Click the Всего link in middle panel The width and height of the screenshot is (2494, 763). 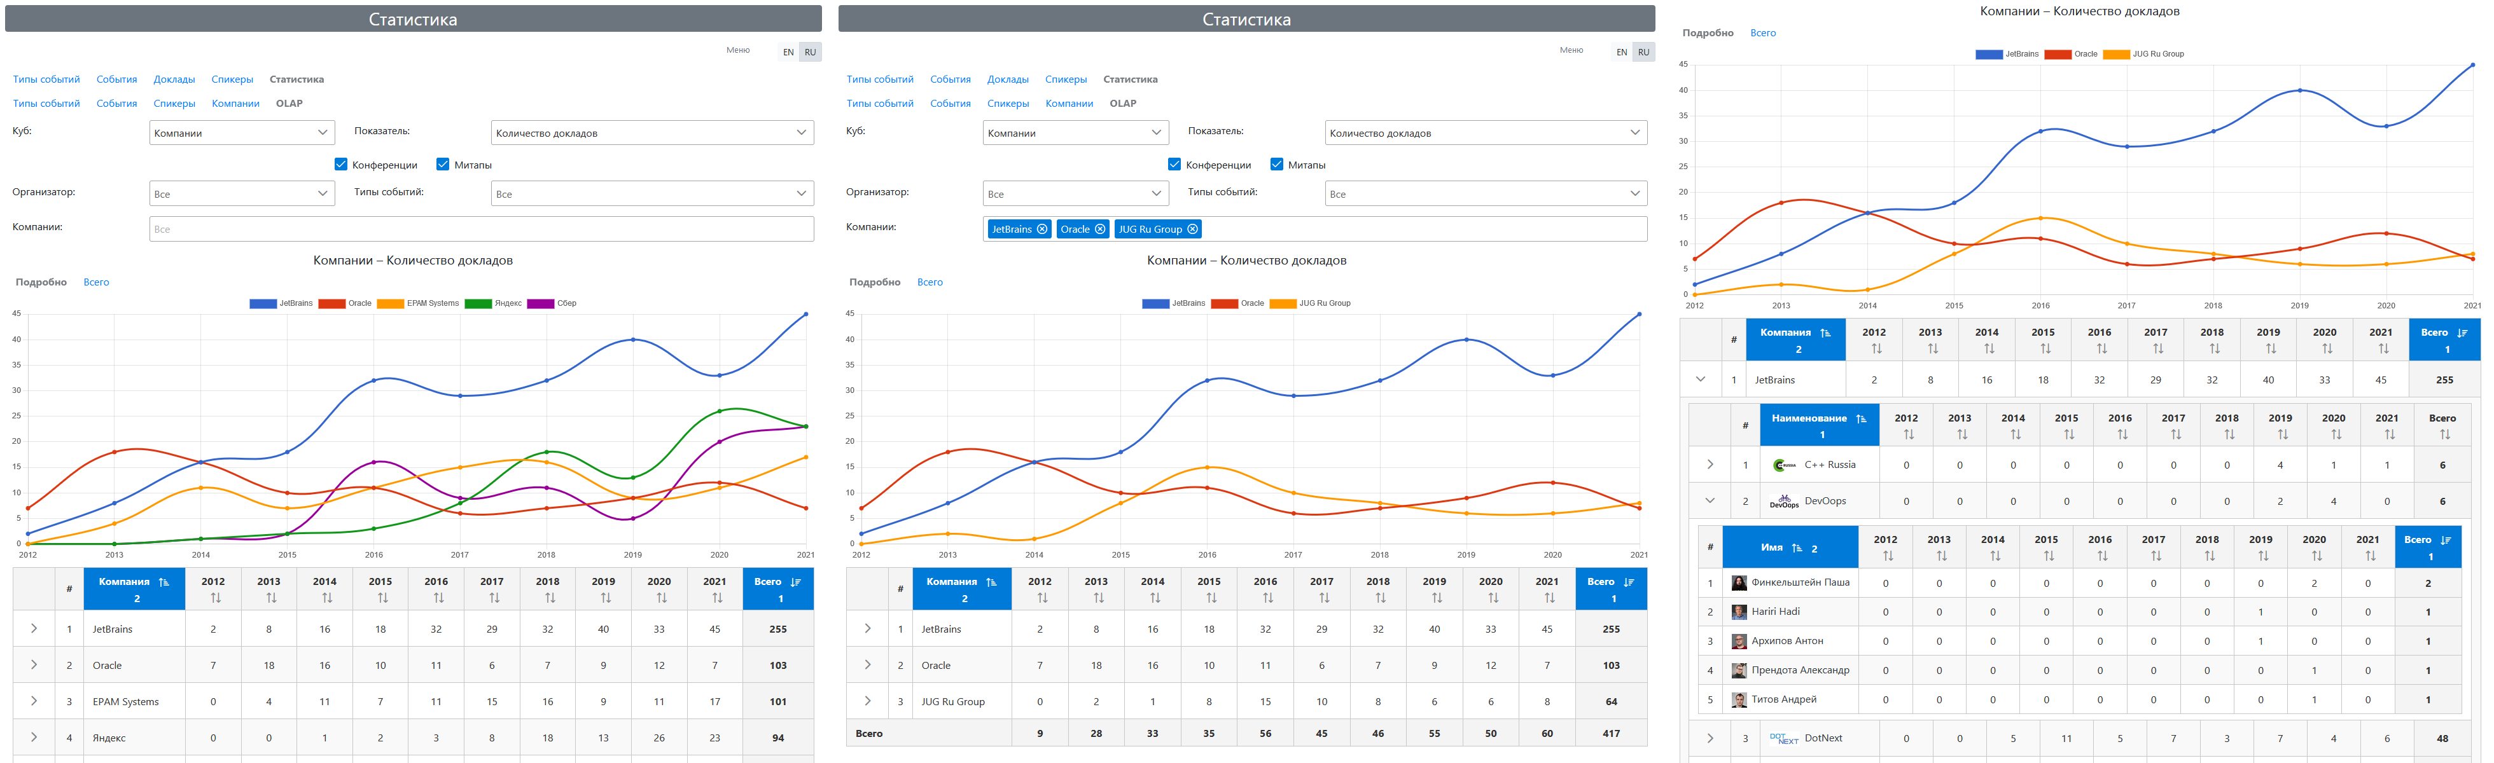(930, 282)
